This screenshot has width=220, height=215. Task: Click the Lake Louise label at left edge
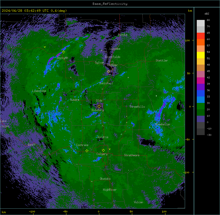click(x=4, y=124)
